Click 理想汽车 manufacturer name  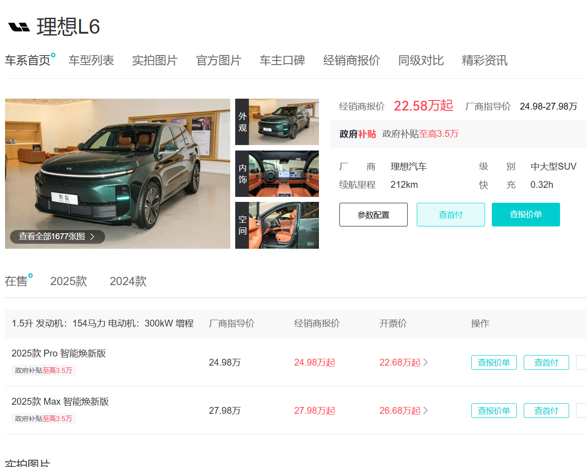409,166
